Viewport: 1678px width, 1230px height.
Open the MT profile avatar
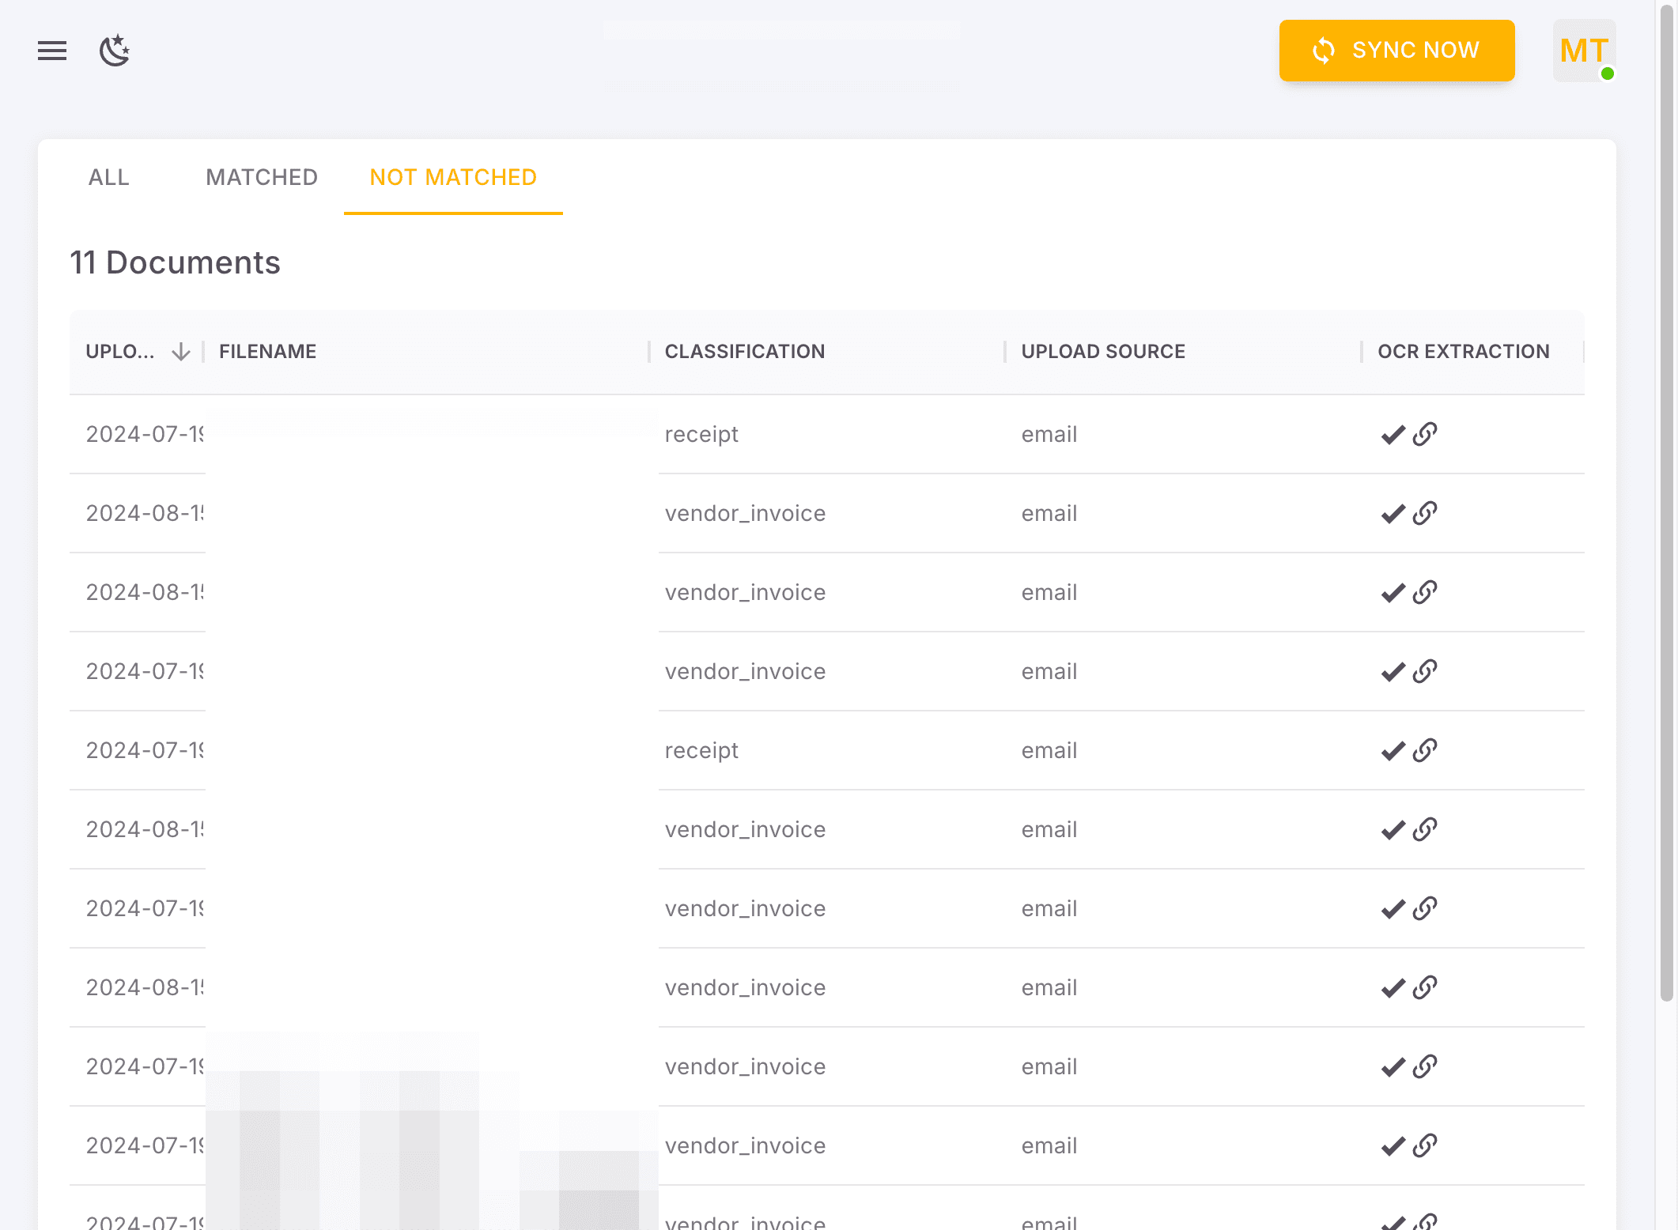(x=1582, y=51)
